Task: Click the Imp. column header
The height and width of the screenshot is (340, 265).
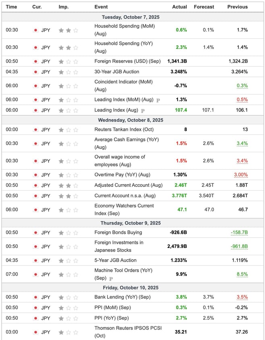Action: [63, 7]
